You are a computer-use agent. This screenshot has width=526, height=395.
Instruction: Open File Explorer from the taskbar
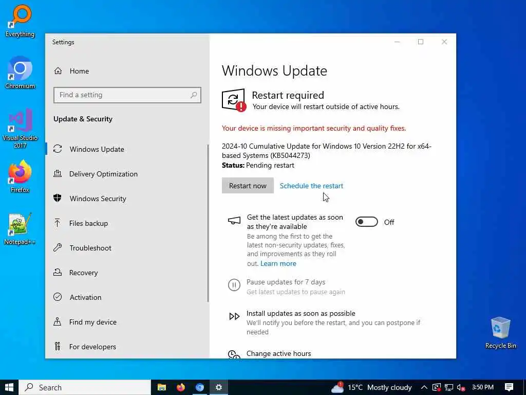coord(162,387)
